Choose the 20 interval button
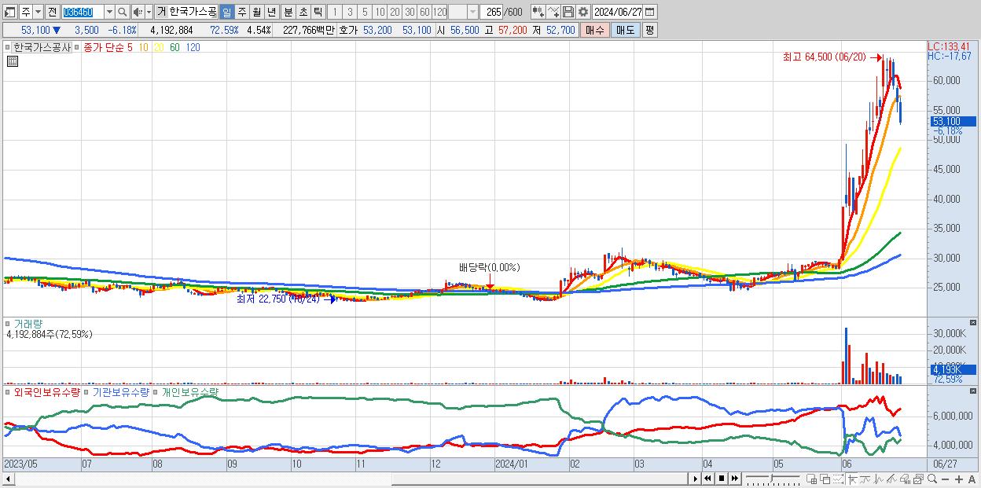Image resolution: width=981 pixels, height=488 pixels. (x=395, y=12)
